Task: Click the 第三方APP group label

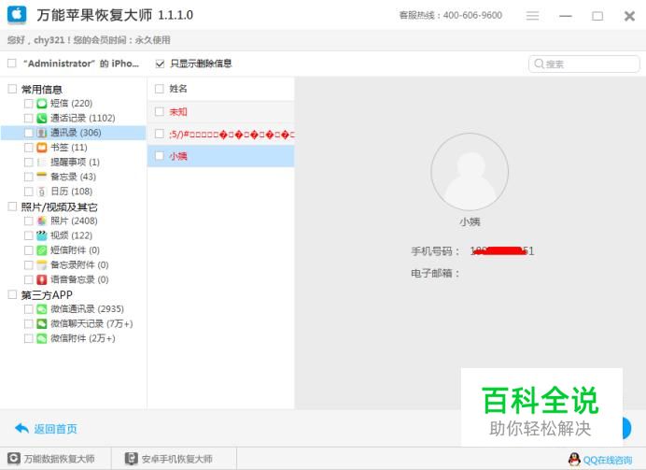Action: (47, 294)
